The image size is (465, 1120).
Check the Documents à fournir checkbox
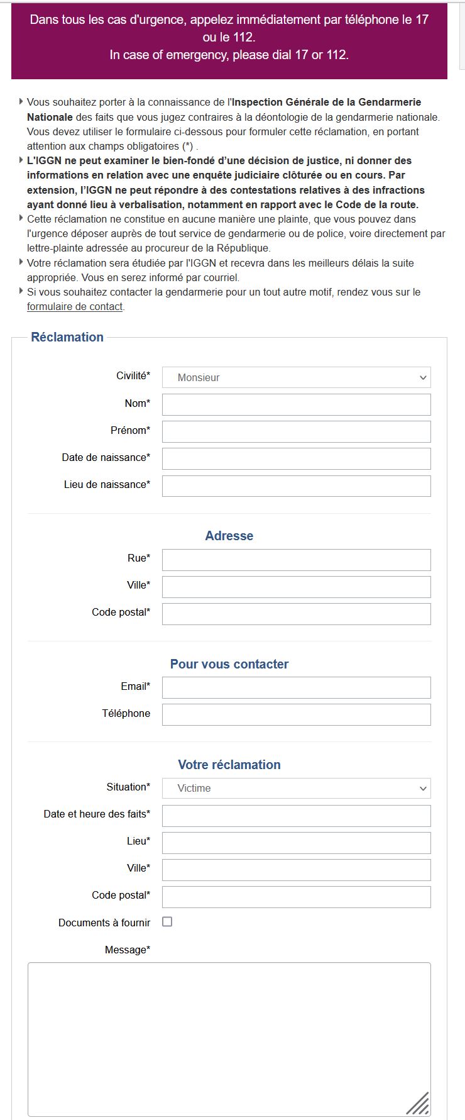point(167,922)
